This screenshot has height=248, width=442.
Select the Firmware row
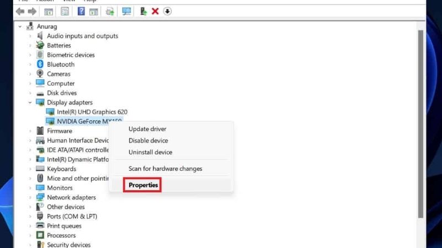pos(60,131)
